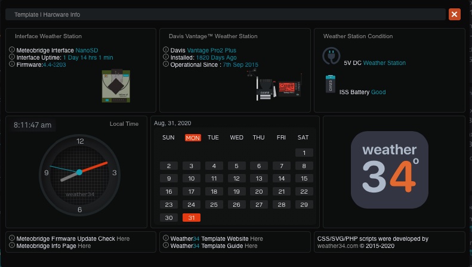Image resolution: width=472 pixels, height=267 pixels.
Task: Click the 1820 Days Ago value
Action: [217, 57]
